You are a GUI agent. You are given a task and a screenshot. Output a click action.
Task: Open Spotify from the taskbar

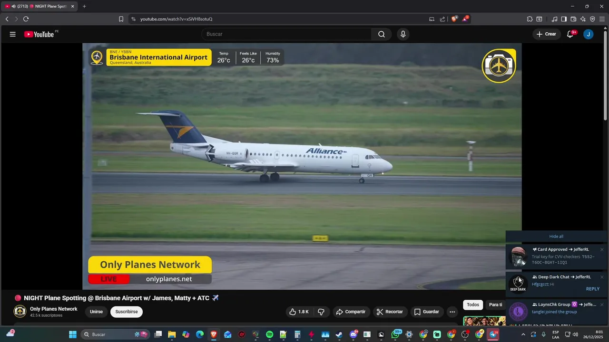[270, 334]
